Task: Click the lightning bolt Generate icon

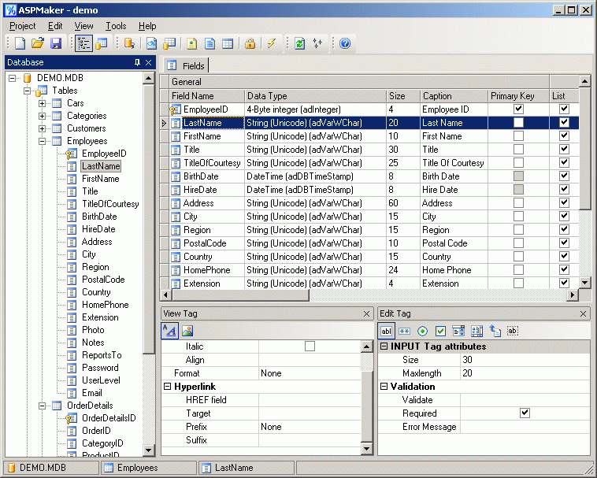Action: point(271,44)
